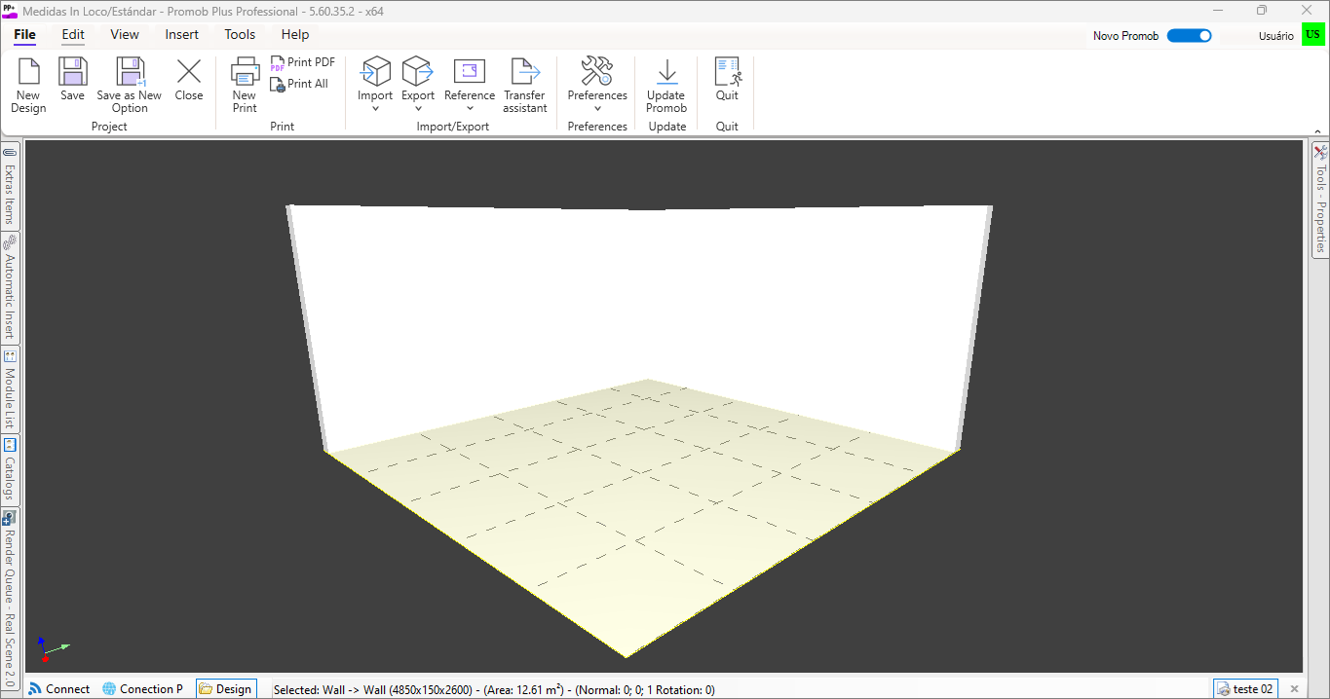
Task: Click the Quit icon in ribbon
Action: click(x=727, y=73)
